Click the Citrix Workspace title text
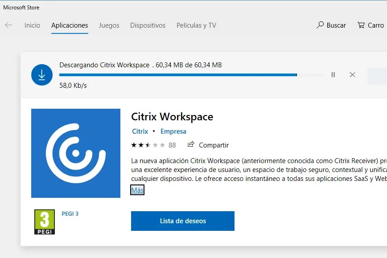 (172, 117)
